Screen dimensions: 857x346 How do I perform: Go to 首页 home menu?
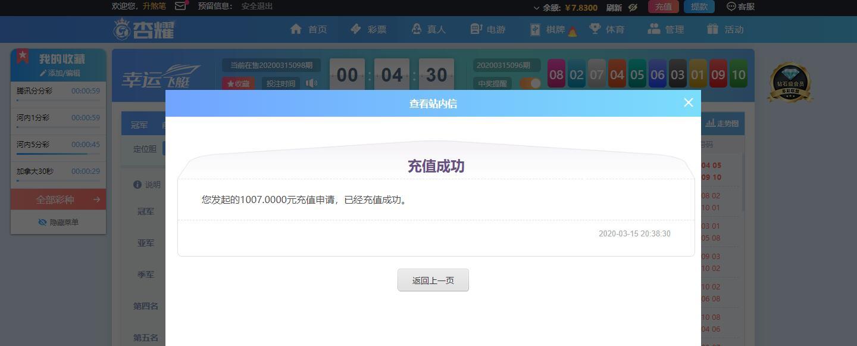(x=308, y=29)
